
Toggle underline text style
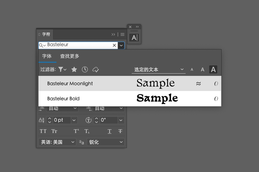pos(110,131)
